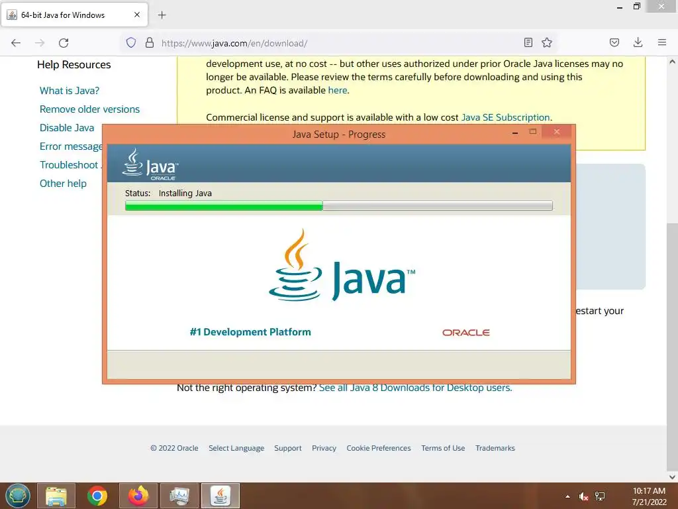Show hidden tray icons arrow
The image size is (678, 509).
pyautogui.click(x=567, y=496)
